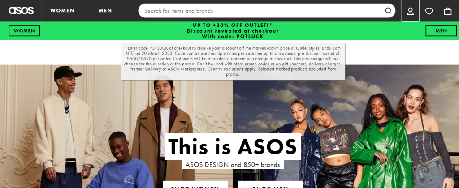Click the POTLUCK terms and conditions tooltip

(x=233, y=61)
